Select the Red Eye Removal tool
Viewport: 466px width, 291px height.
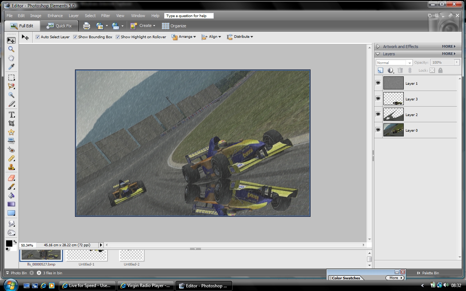click(11, 150)
